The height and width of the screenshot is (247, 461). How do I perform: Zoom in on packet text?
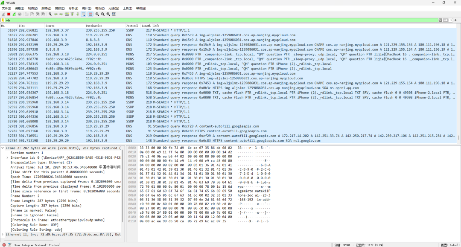point(97,14)
